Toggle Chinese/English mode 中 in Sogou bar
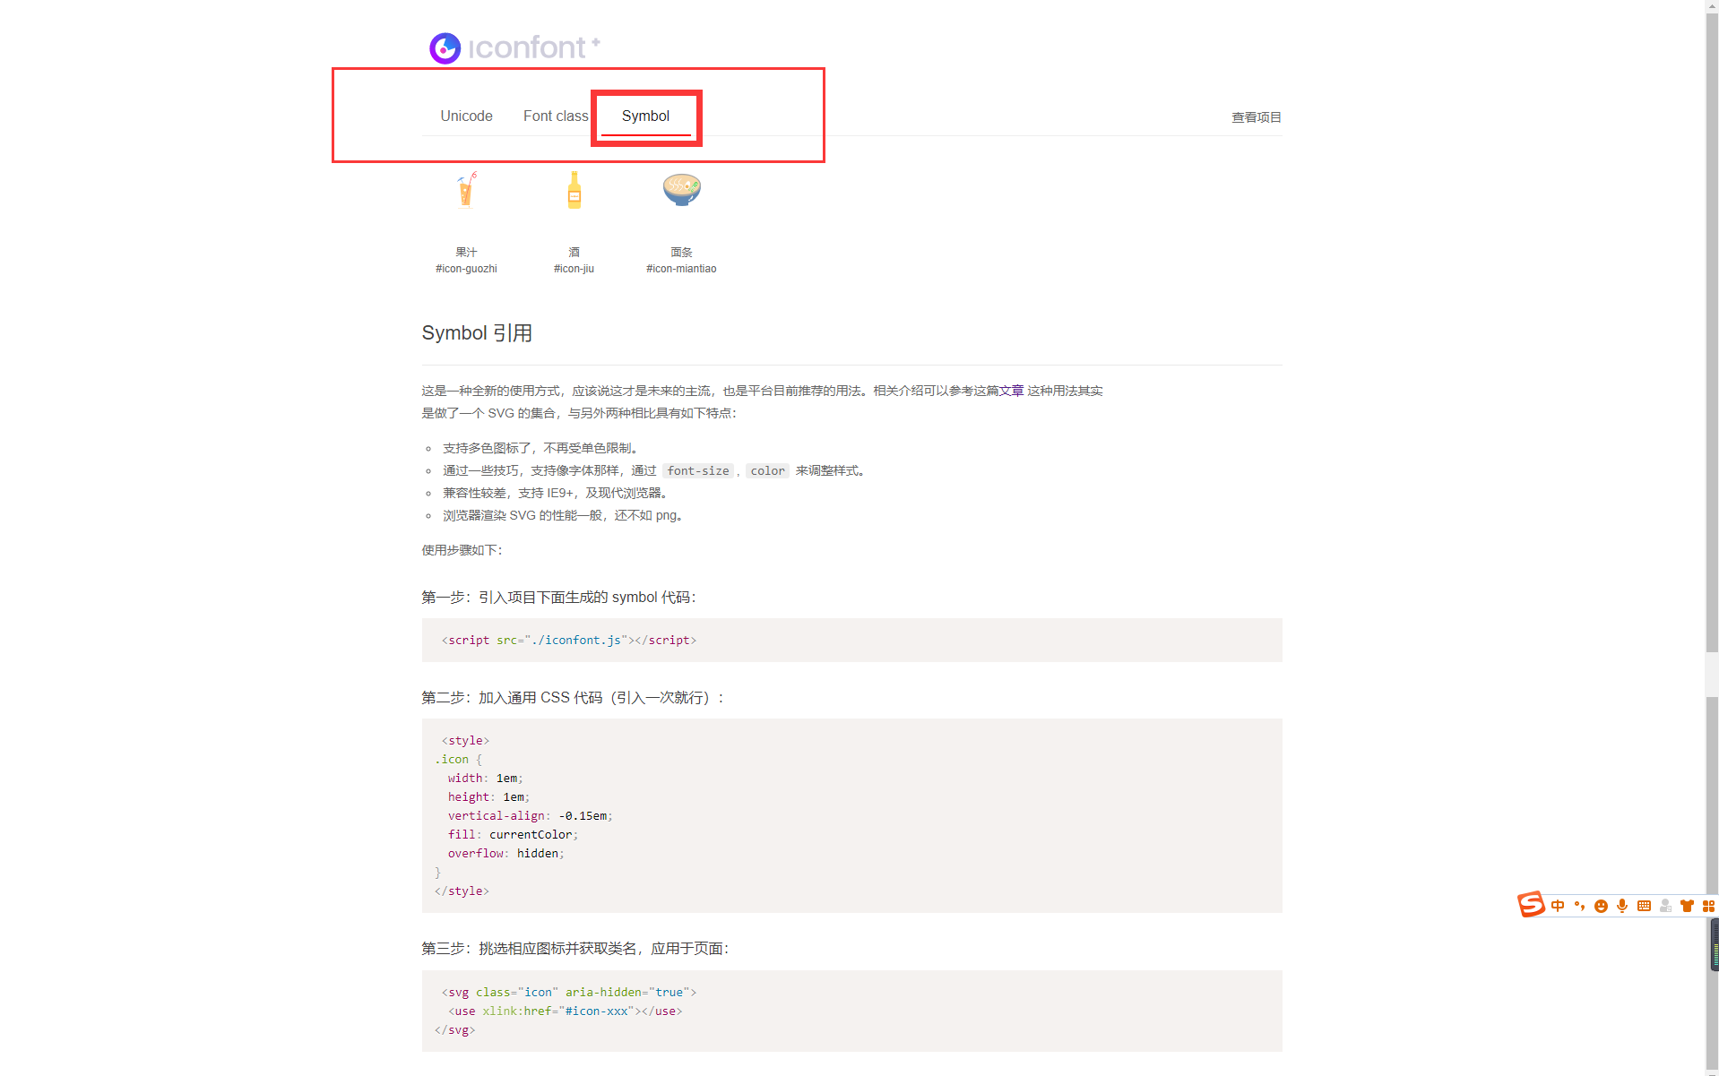Screen dimensions: 1719x1076 (1558, 906)
